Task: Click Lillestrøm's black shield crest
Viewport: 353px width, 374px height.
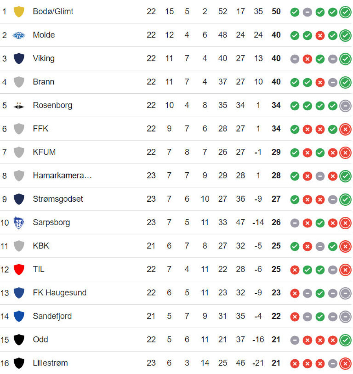Action: (x=19, y=363)
